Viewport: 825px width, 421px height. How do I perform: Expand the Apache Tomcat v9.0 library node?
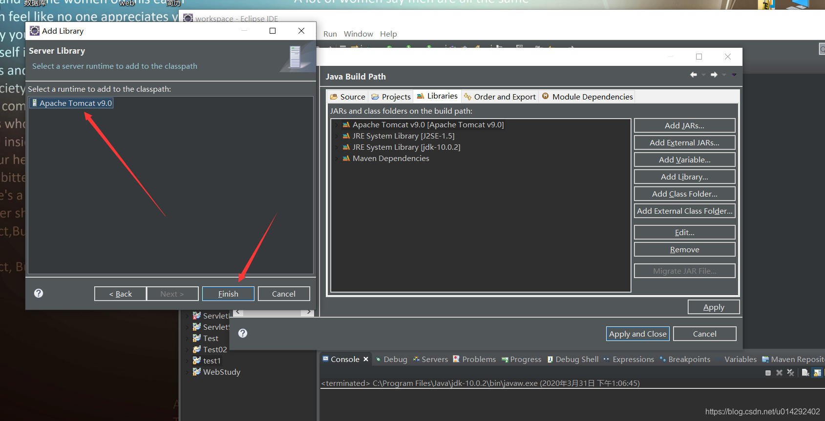tap(337, 125)
